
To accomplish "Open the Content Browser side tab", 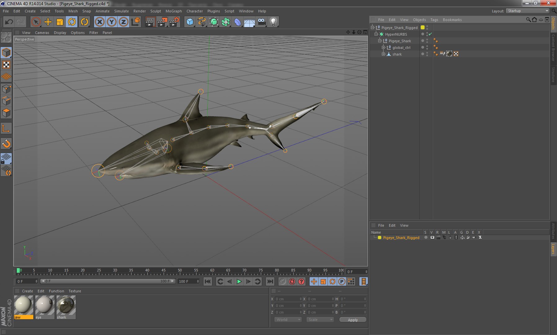I will tap(553, 47).
